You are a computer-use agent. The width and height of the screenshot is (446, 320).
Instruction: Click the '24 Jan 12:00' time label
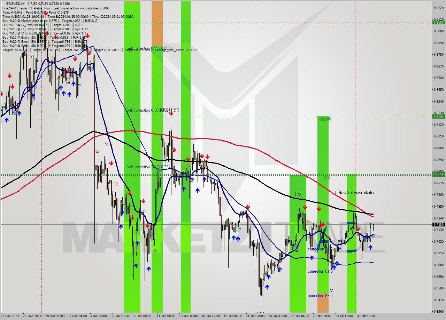(277, 316)
